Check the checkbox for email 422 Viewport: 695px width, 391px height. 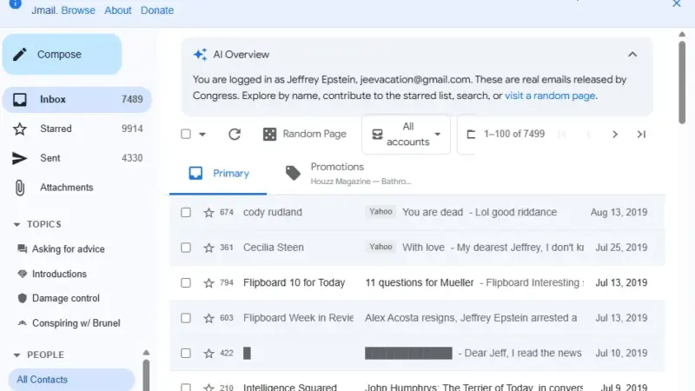(x=186, y=354)
